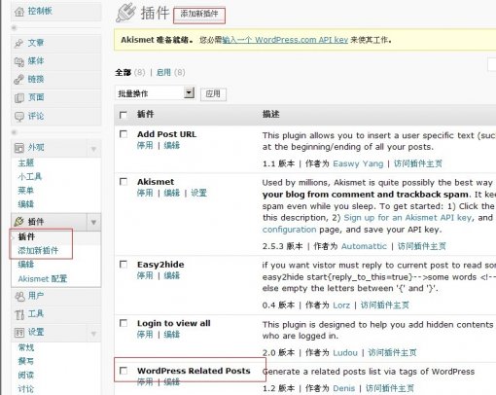Click 停用 under Add Post URL
The height and width of the screenshot is (395, 496).
pyautogui.click(x=145, y=145)
